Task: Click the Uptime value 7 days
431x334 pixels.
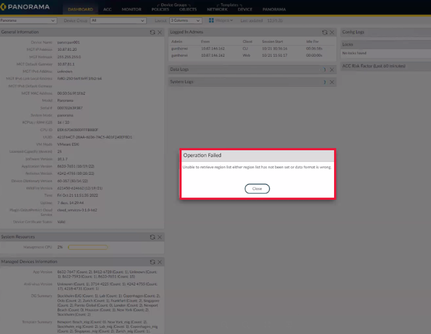Action: click(x=71, y=203)
